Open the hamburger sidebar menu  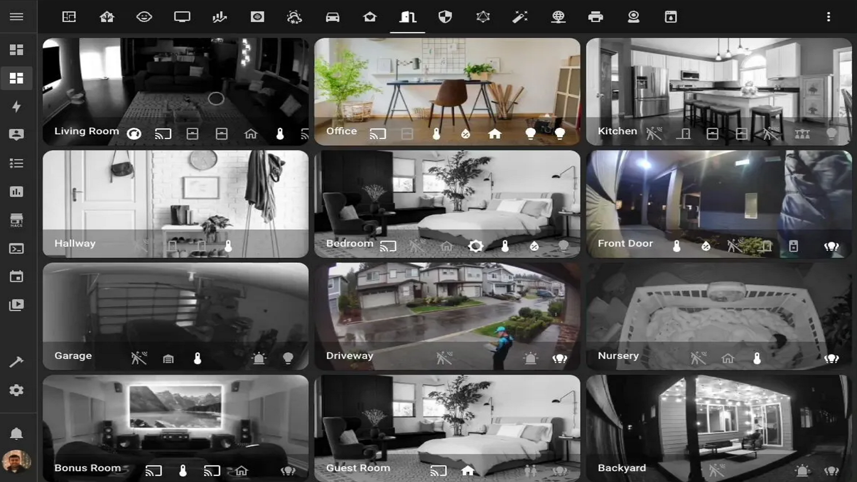[17, 17]
